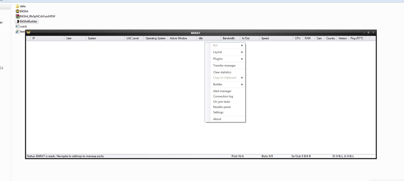Select the BitShitBuilder file icon
404x181 pixels.
point(17,21)
